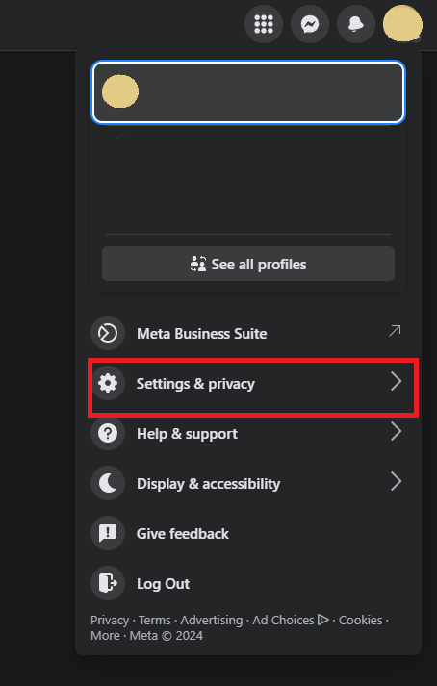The width and height of the screenshot is (437, 686).
Task: Open the Privacy footer link
Action: coord(110,620)
